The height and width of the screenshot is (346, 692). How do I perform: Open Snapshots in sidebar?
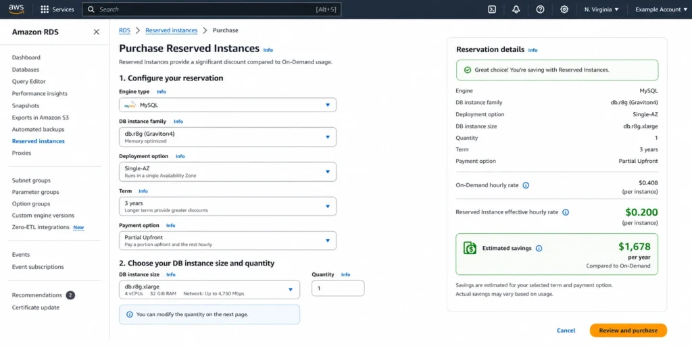(x=26, y=106)
